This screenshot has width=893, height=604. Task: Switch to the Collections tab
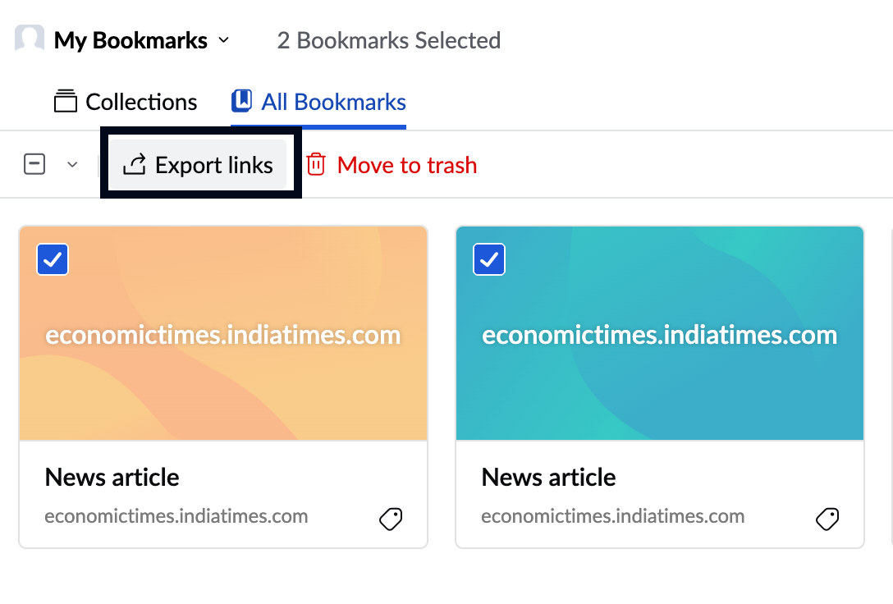(x=126, y=102)
